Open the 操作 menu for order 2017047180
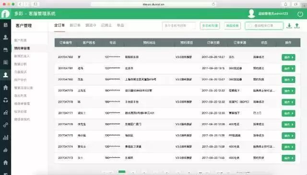The height and width of the screenshot is (175, 307). click(288, 80)
